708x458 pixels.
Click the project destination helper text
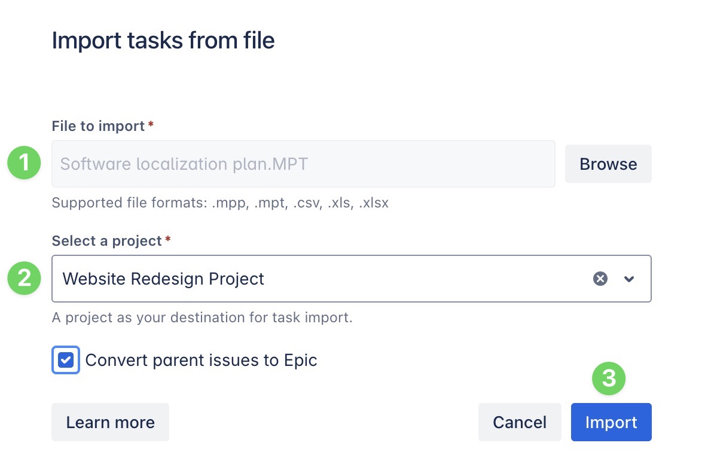point(202,317)
